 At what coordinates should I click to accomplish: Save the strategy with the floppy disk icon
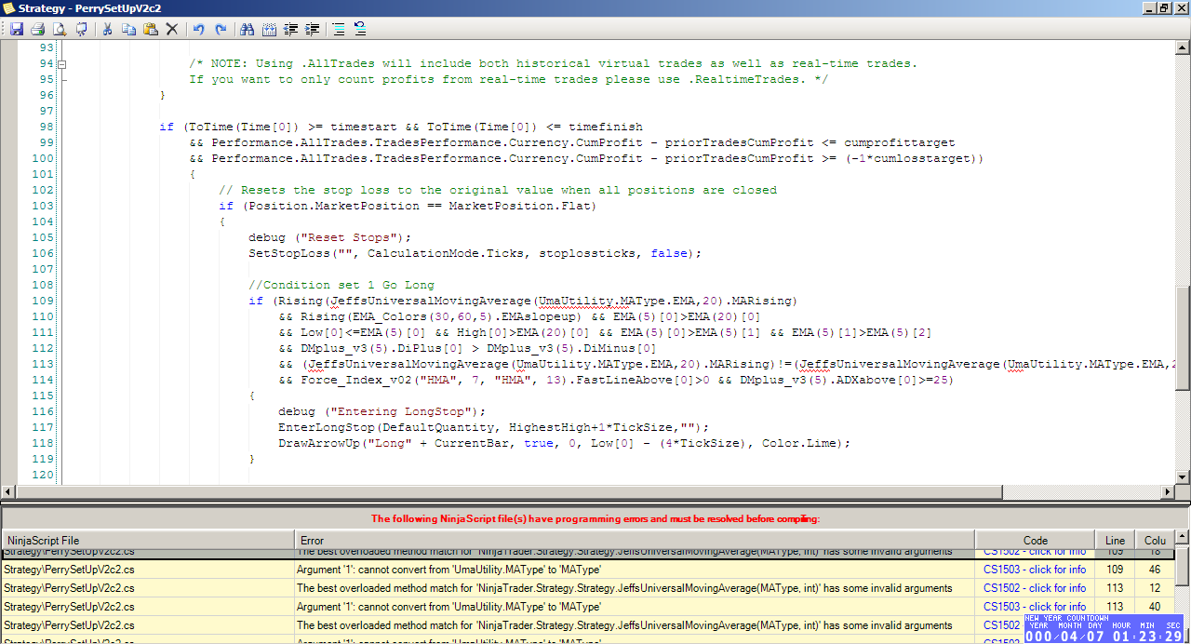pyautogui.click(x=16, y=29)
